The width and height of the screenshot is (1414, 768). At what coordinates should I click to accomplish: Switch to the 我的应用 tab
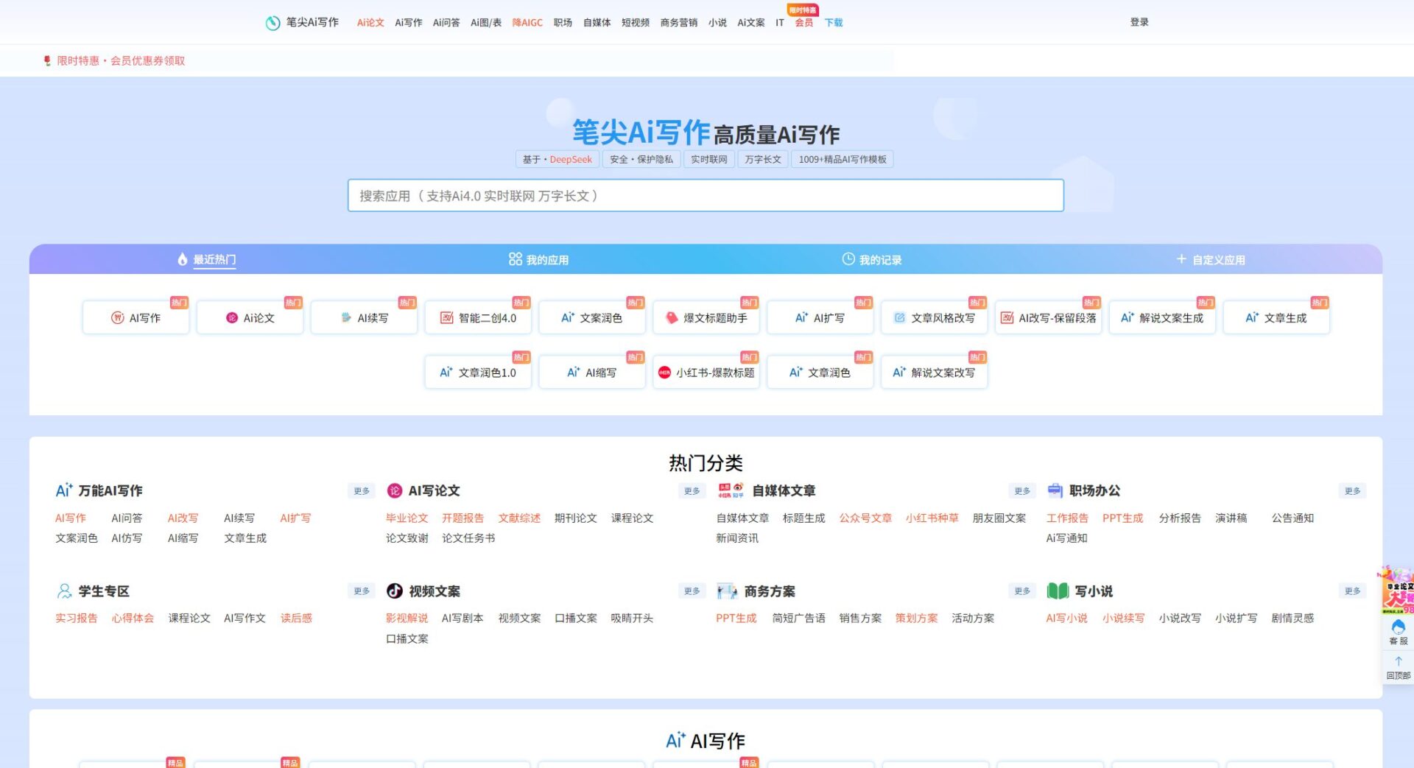pos(538,260)
